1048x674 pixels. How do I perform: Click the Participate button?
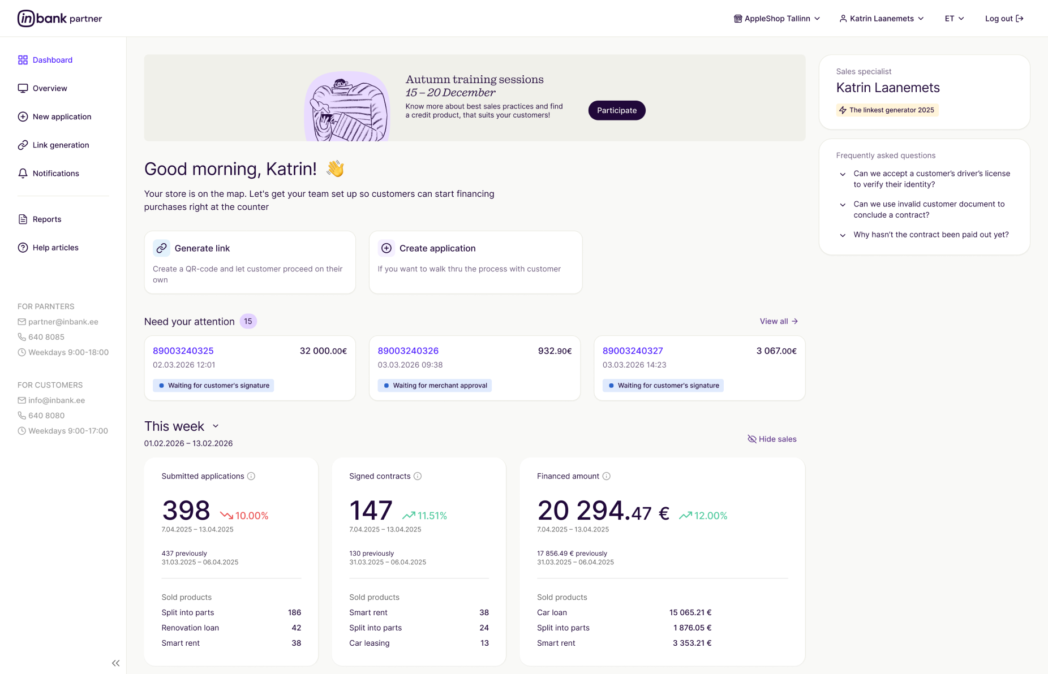[617, 110]
